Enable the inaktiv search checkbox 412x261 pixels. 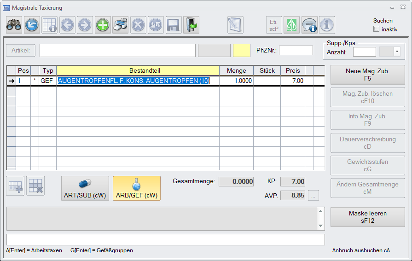coord(376,29)
